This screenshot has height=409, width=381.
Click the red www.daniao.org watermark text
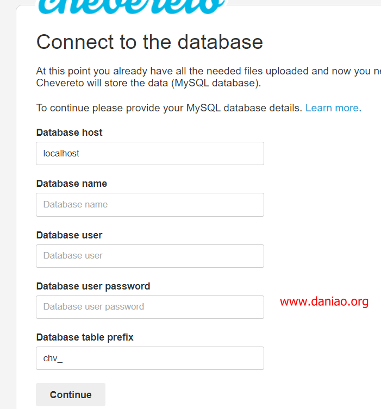324,301
